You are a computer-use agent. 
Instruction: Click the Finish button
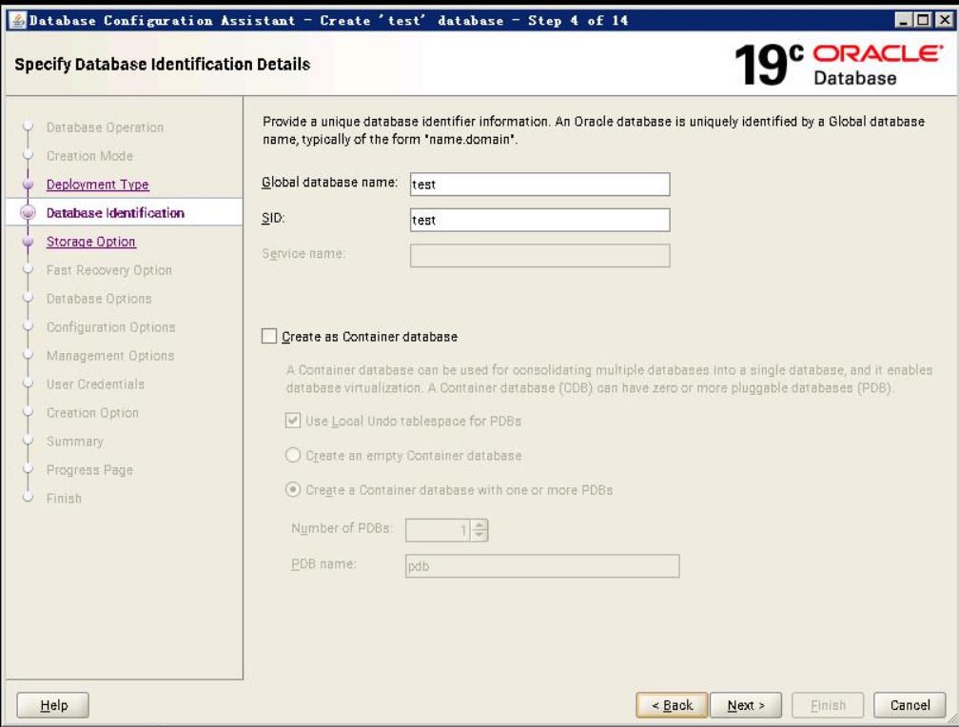[828, 705]
